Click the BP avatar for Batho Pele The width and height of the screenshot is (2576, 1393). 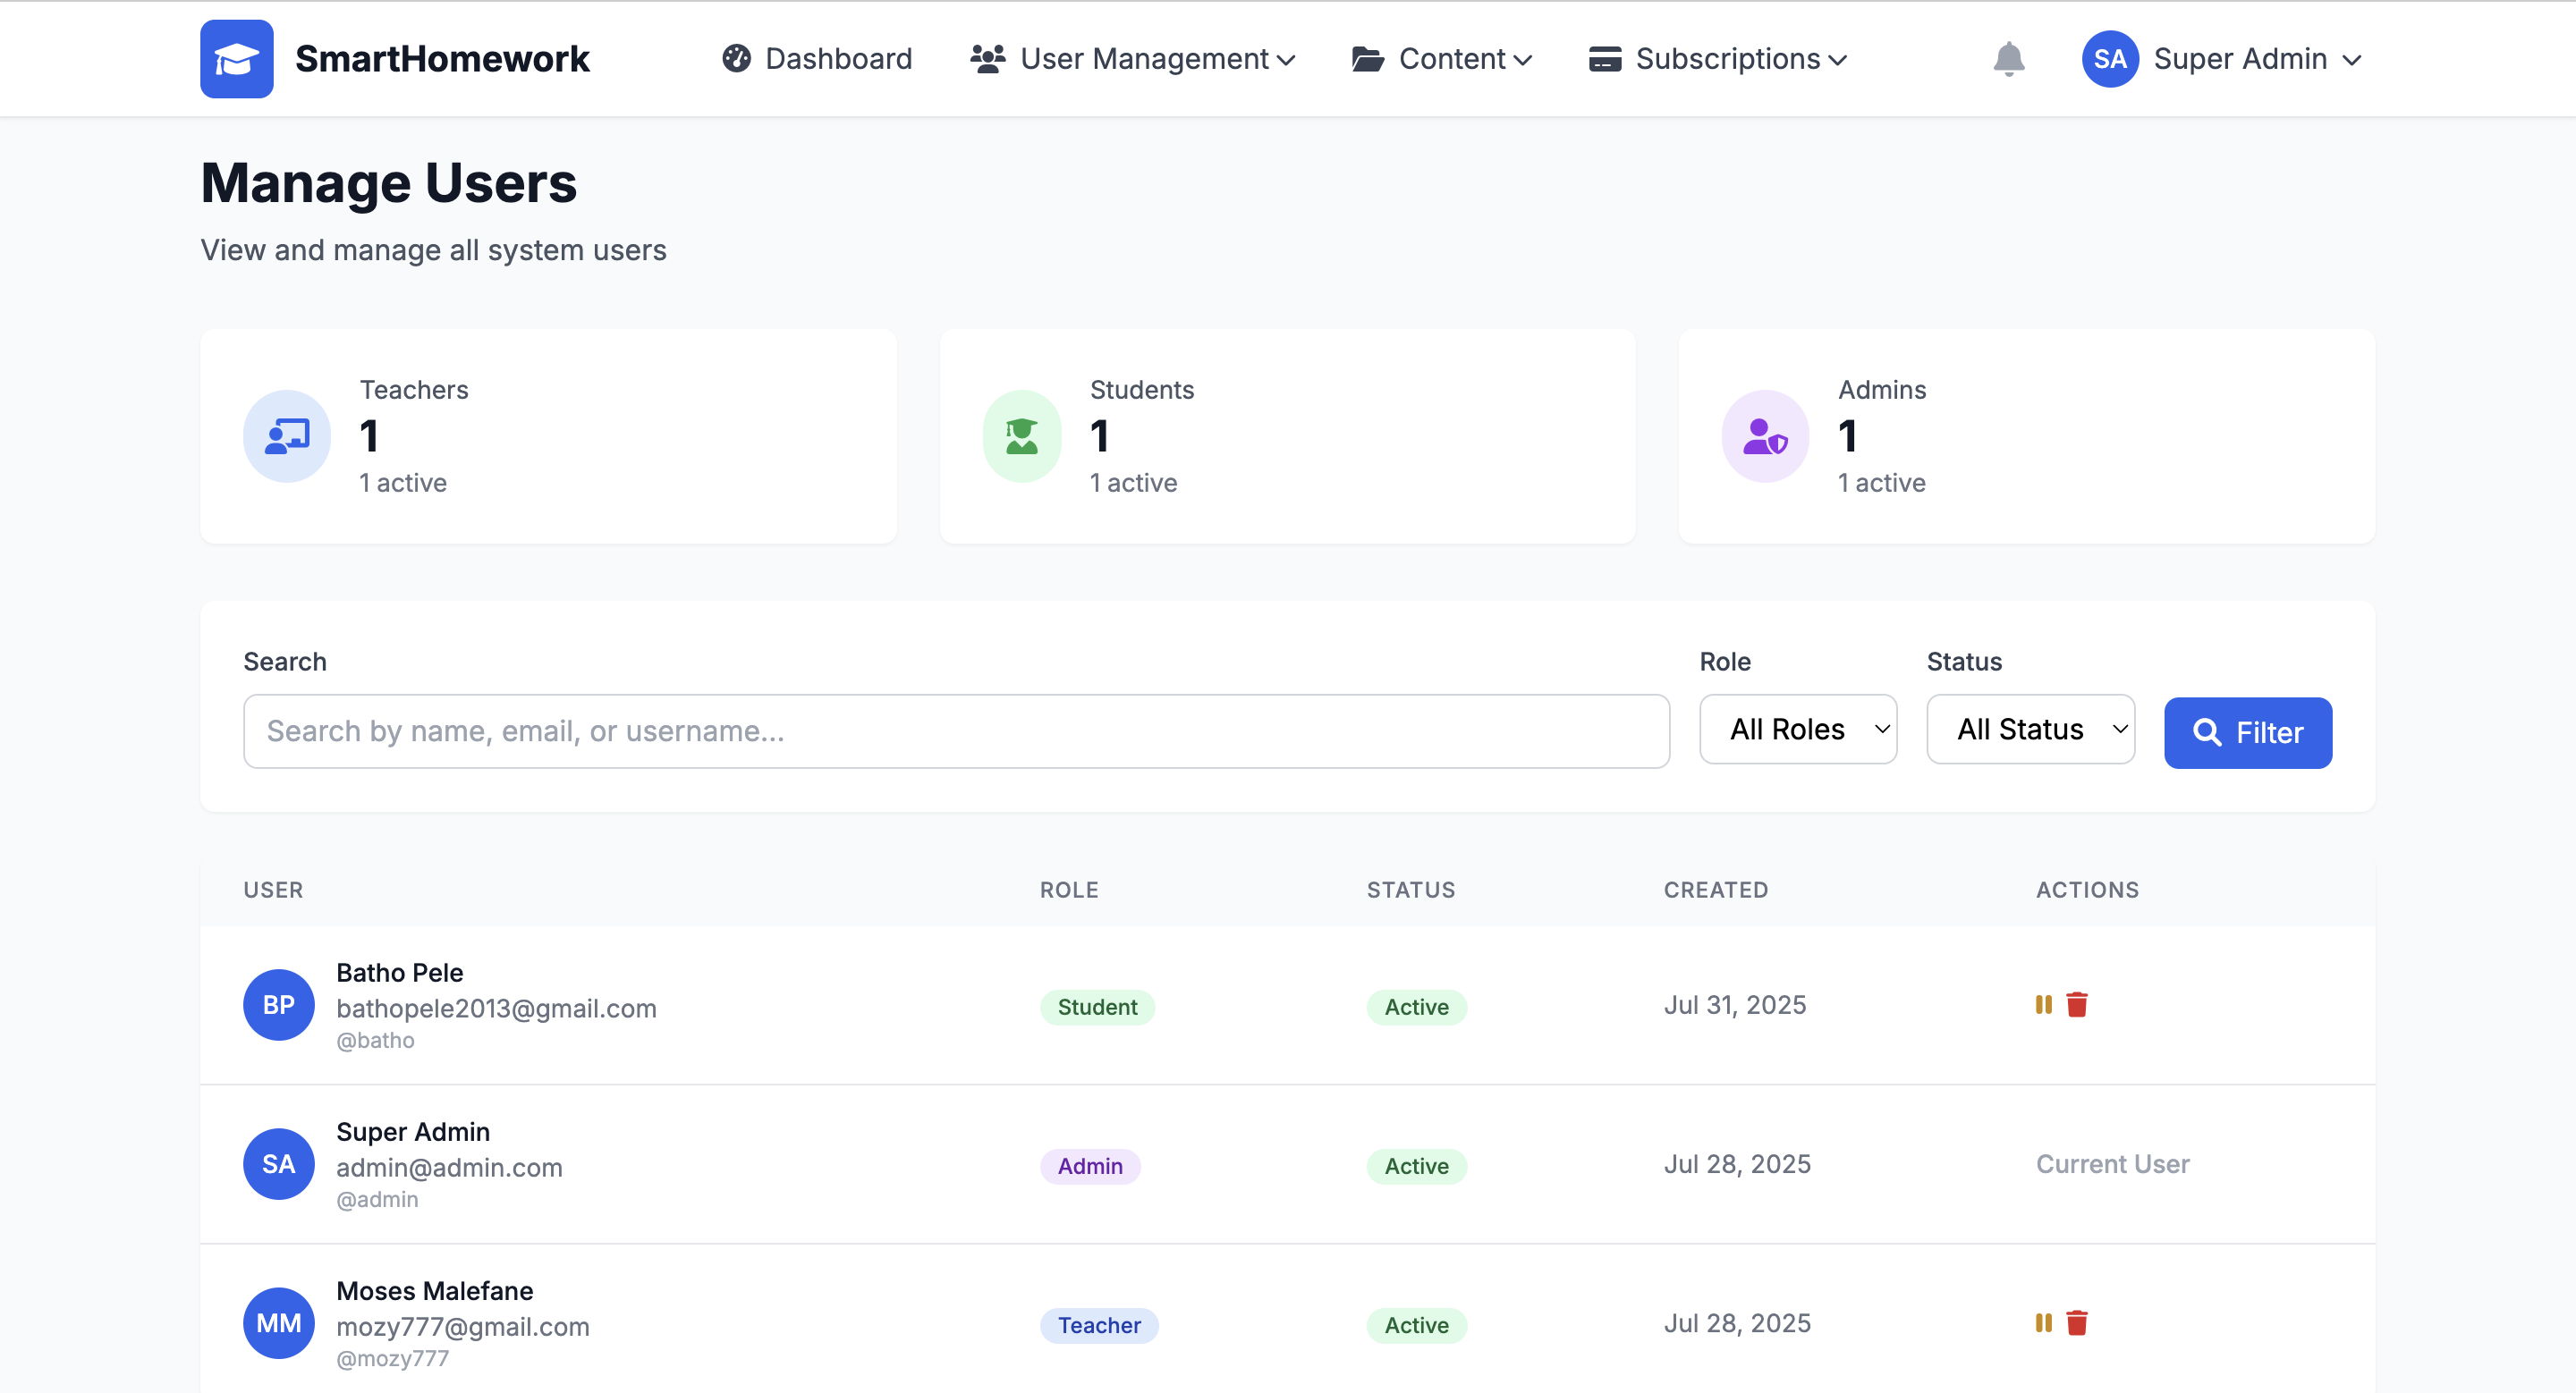278,1004
